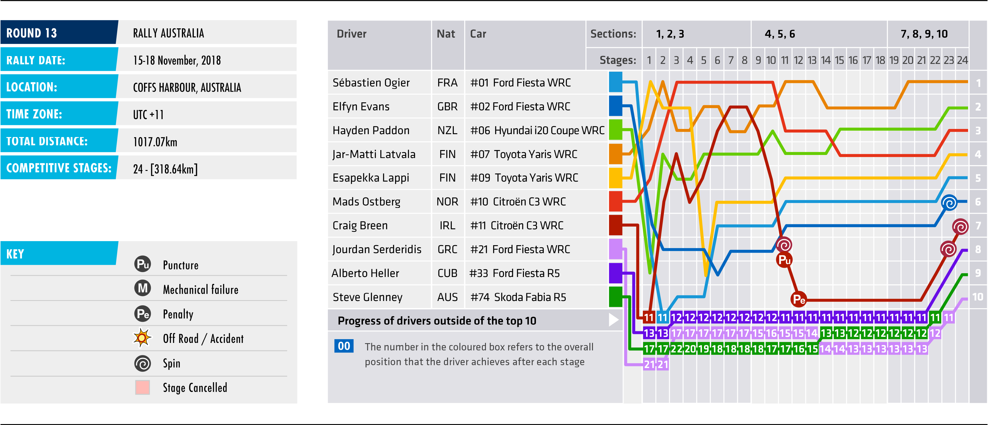Click the Sections 7, 8, 9, 10 header

point(924,34)
